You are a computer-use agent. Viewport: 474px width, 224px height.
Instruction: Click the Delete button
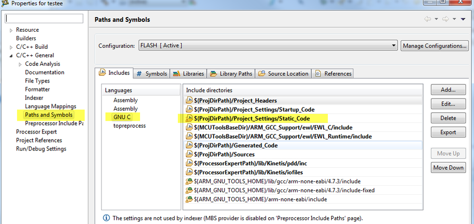pyautogui.click(x=448, y=118)
